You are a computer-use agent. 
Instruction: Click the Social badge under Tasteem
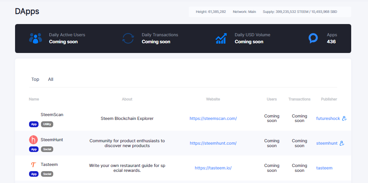[x=47, y=174]
